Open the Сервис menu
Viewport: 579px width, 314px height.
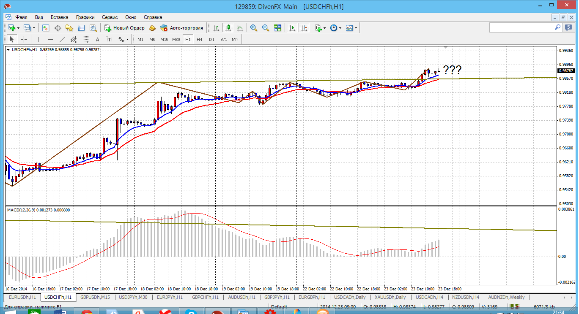click(110, 17)
